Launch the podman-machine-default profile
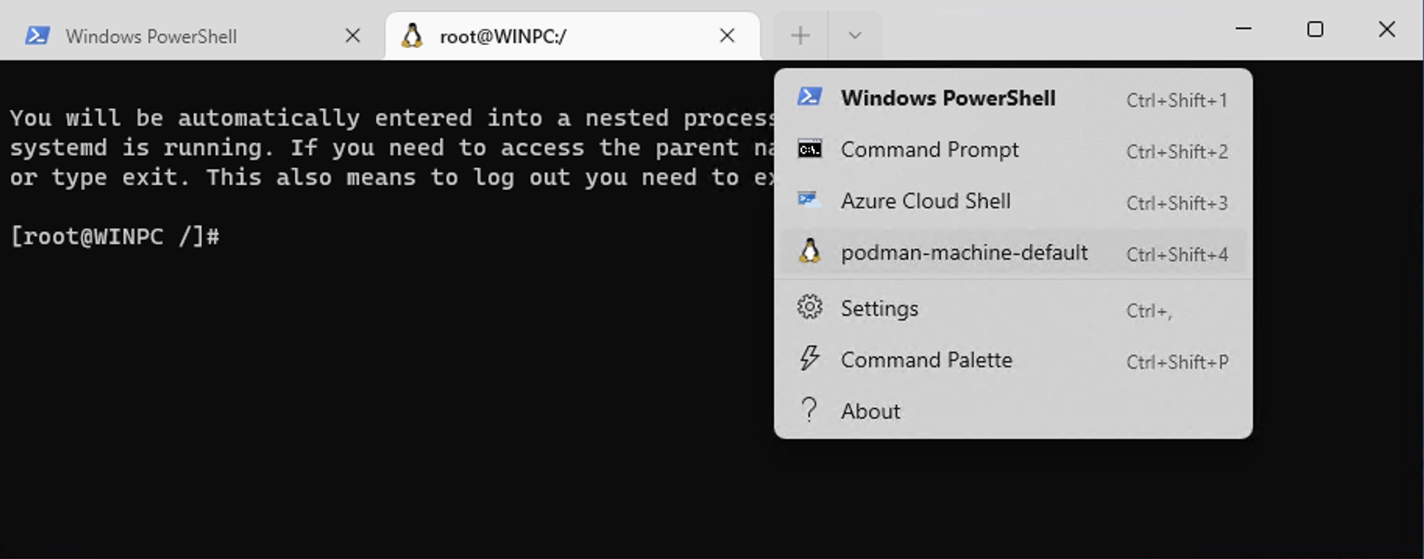 point(964,253)
